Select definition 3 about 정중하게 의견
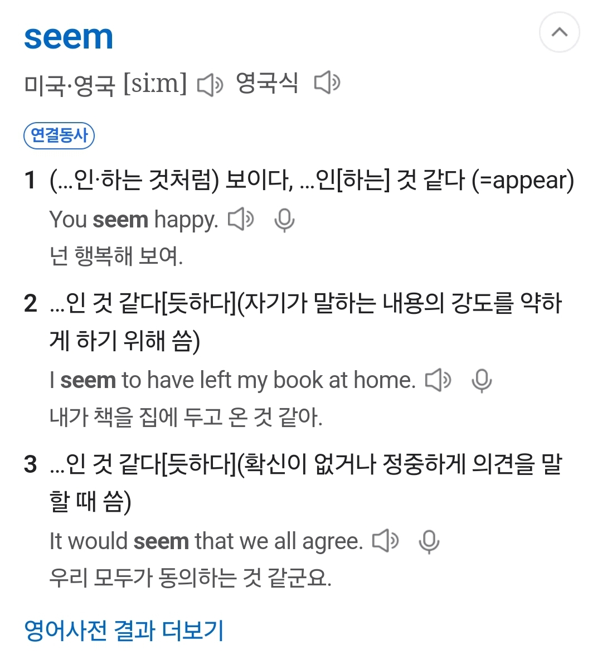This screenshot has width=602, height=669. (x=305, y=483)
